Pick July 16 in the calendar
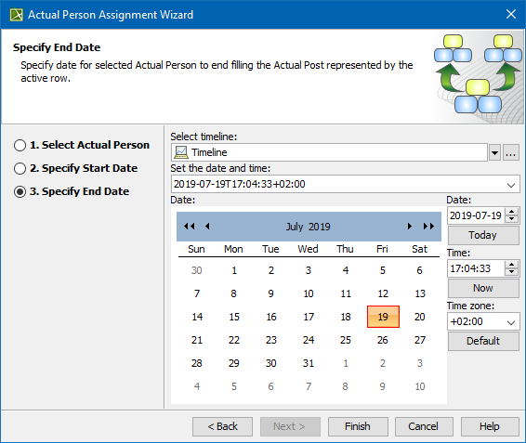Image resolution: width=526 pixels, height=443 pixels. 271,317
